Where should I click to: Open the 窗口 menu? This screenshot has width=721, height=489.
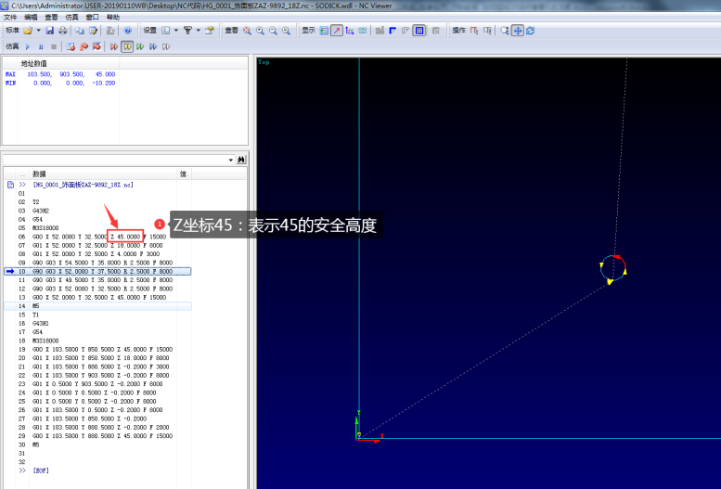click(x=93, y=17)
